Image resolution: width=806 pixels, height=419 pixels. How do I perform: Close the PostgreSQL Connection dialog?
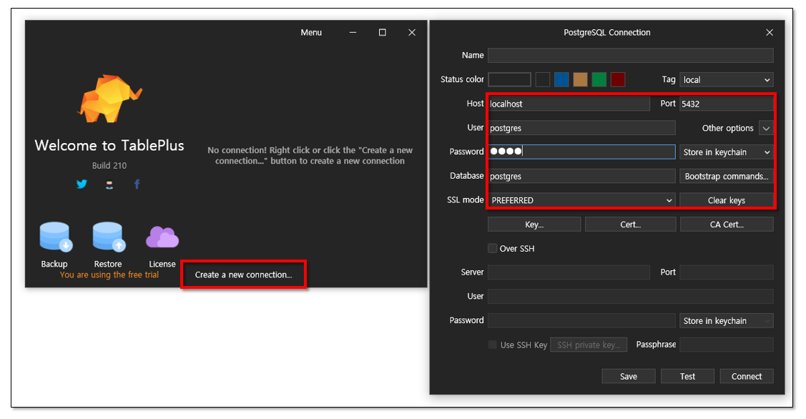click(x=770, y=32)
